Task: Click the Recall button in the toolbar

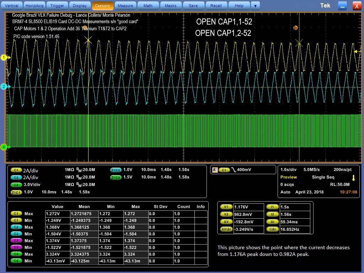Action: click(216, 6)
